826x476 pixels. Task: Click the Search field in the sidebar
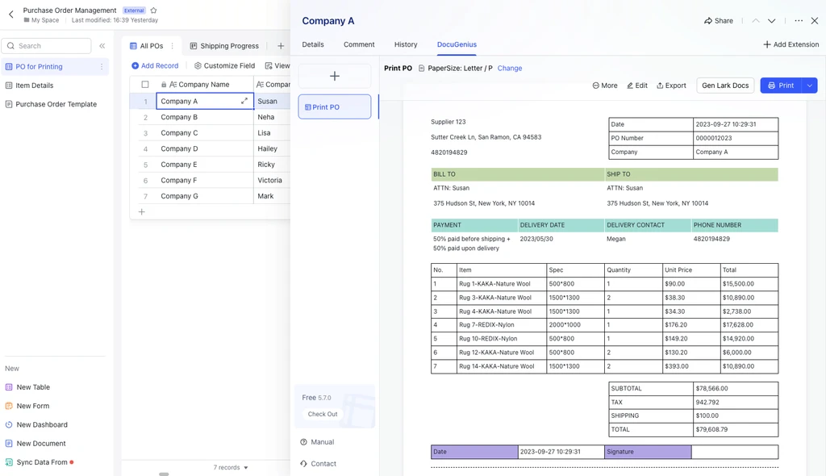pos(46,46)
